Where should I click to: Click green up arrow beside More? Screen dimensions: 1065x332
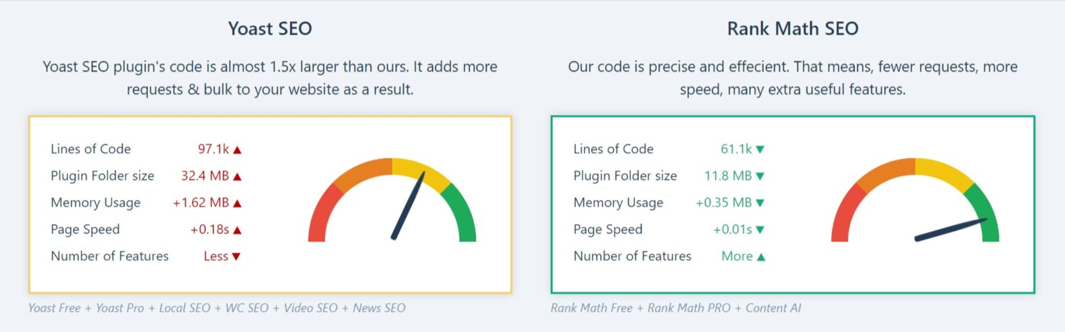761,257
